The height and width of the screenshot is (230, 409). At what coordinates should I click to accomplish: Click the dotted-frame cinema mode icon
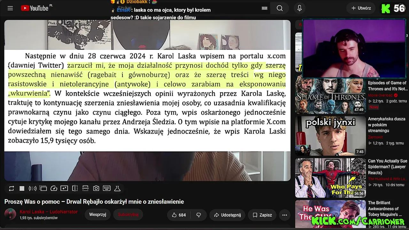(43, 188)
